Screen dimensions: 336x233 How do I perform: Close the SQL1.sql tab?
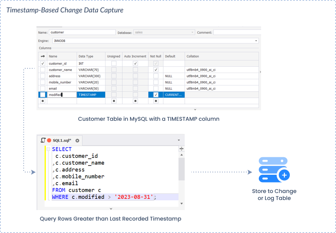coord(77,141)
